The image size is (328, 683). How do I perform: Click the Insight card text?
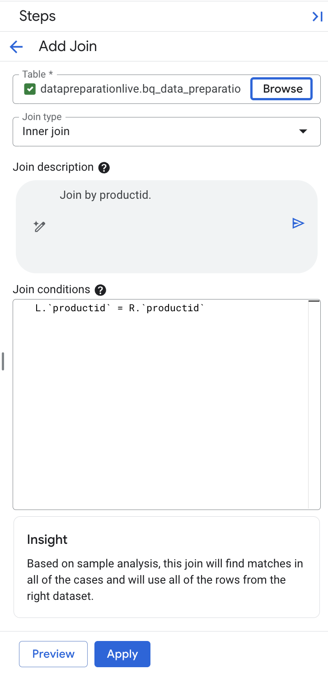(x=165, y=580)
